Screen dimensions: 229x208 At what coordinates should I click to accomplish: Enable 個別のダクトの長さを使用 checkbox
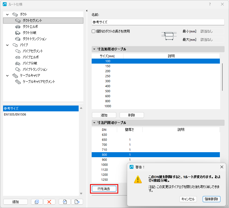pos(94,31)
